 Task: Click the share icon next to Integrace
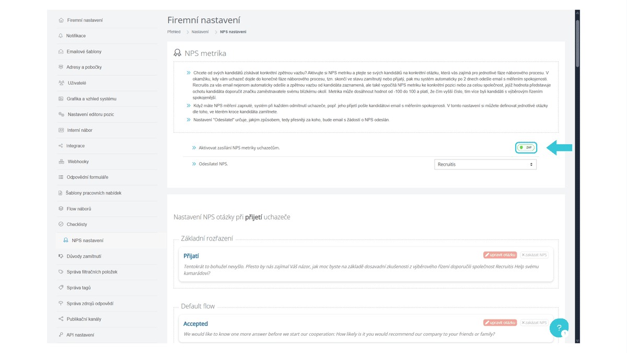click(61, 145)
